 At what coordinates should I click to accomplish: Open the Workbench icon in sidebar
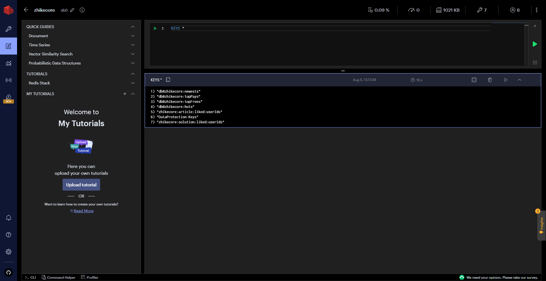click(9, 46)
